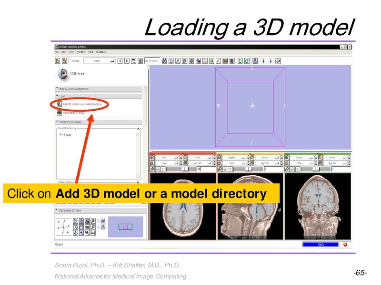Click the binoculars search icon in toolbar
The image size is (381, 285).
click(164, 61)
